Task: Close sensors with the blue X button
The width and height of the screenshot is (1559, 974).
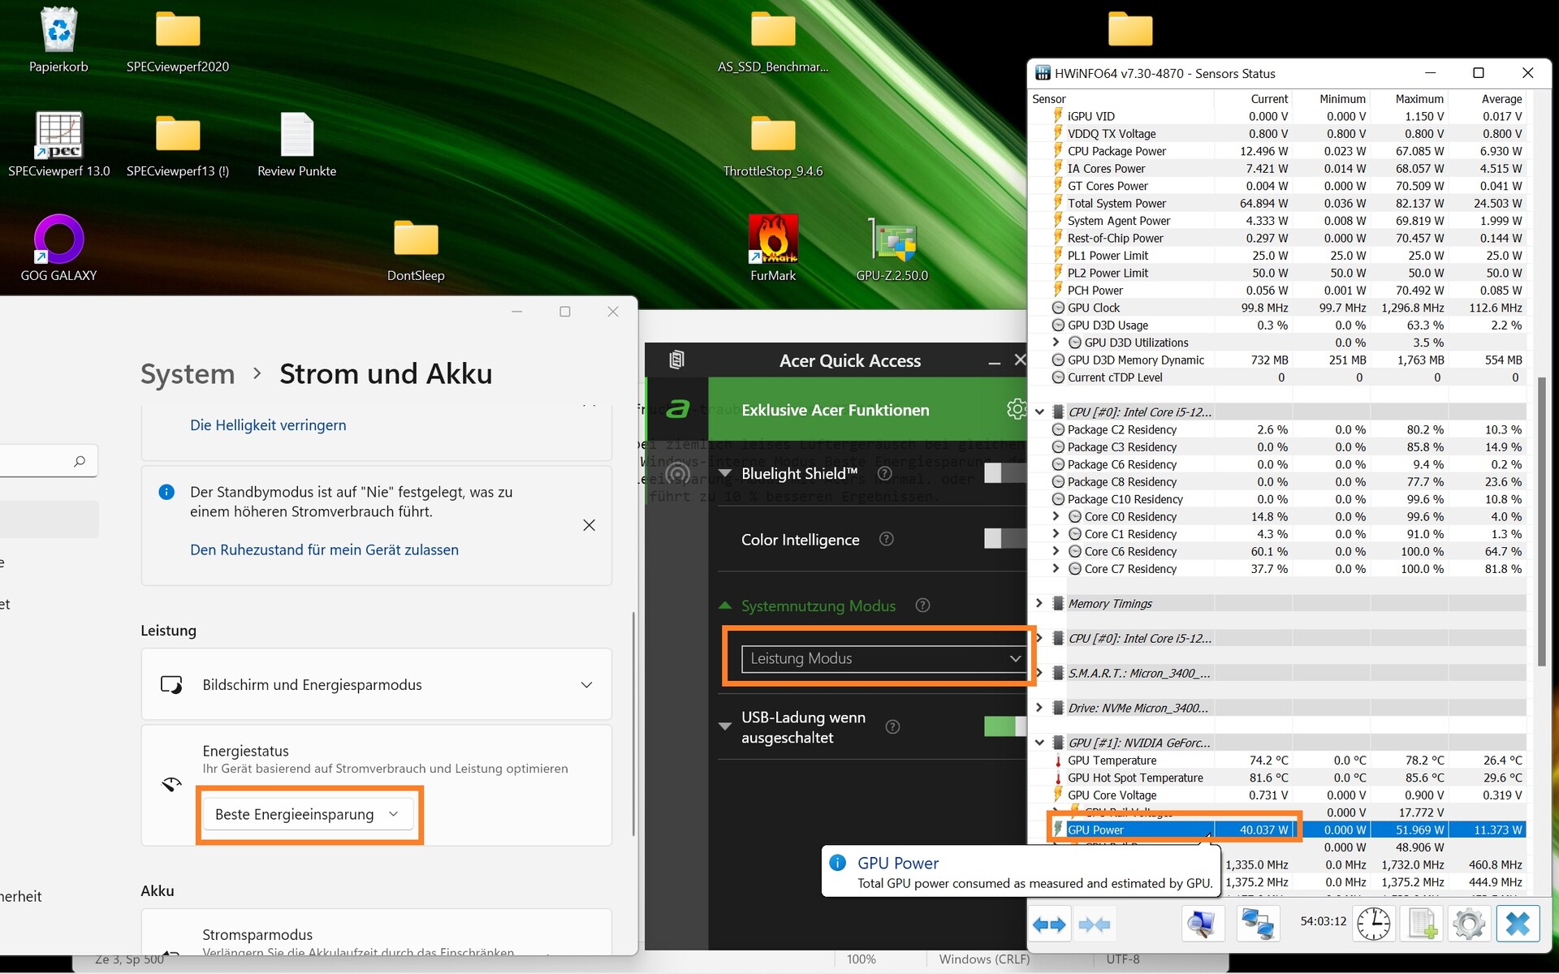Action: 1518,924
